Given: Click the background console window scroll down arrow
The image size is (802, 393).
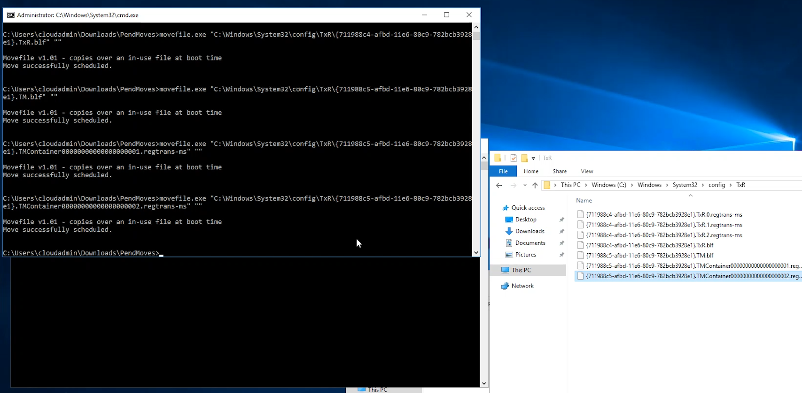Looking at the screenshot, I should pyautogui.click(x=484, y=383).
